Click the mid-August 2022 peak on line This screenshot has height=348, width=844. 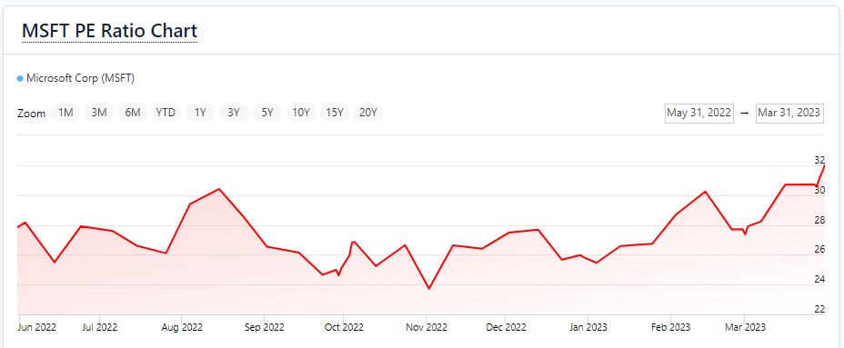pos(218,189)
